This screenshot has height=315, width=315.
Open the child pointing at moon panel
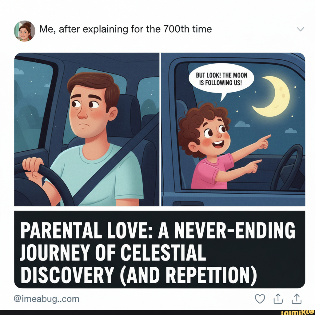tap(233, 129)
